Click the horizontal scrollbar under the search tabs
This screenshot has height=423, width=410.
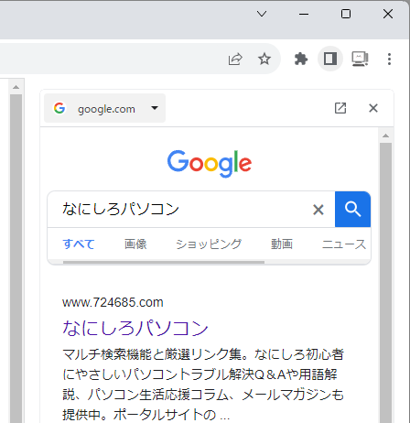click(164, 262)
